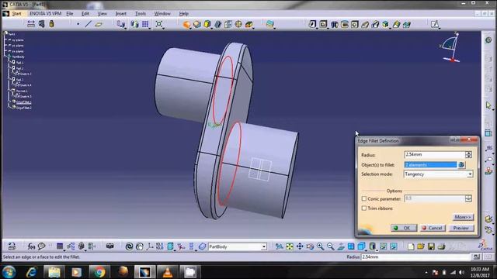This screenshot has width=497, height=279.
Task: Select the xy plane tree item
Action: (x=17, y=40)
